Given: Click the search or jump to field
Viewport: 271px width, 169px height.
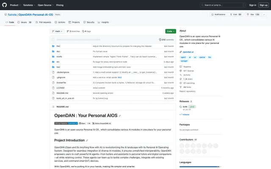Looking at the screenshot, I should click(216, 5).
